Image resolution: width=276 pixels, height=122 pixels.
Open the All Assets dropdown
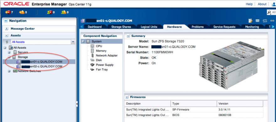coord(73,42)
